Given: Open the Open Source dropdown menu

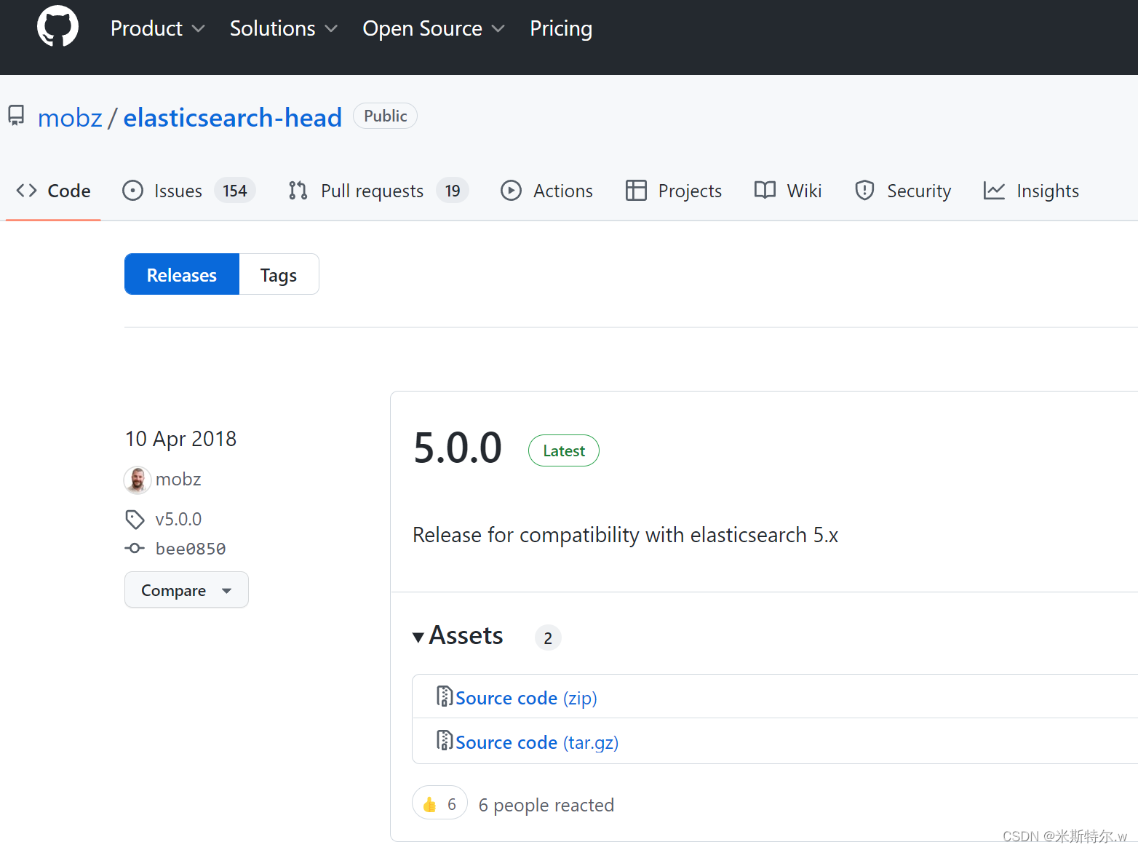Looking at the screenshot, I should tap(434, 28).
